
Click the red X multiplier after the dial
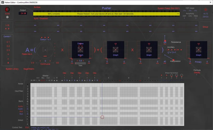pyautogui.click(x=62, y=50)
